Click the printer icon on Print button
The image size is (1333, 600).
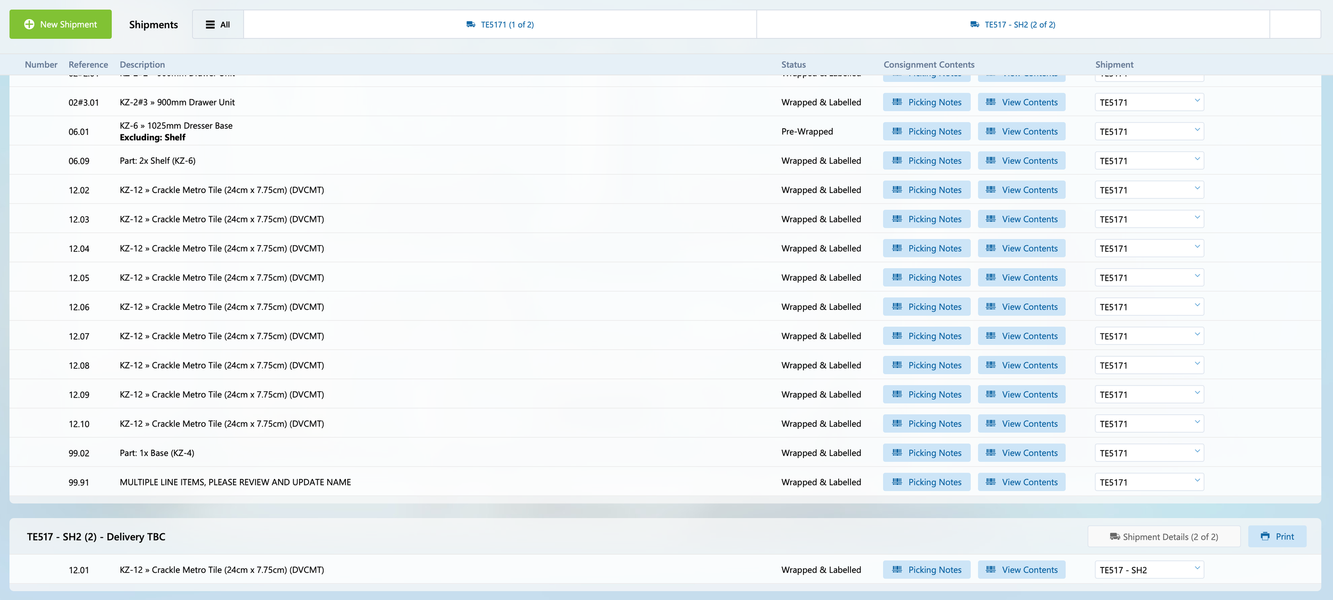click(1265, 537)
